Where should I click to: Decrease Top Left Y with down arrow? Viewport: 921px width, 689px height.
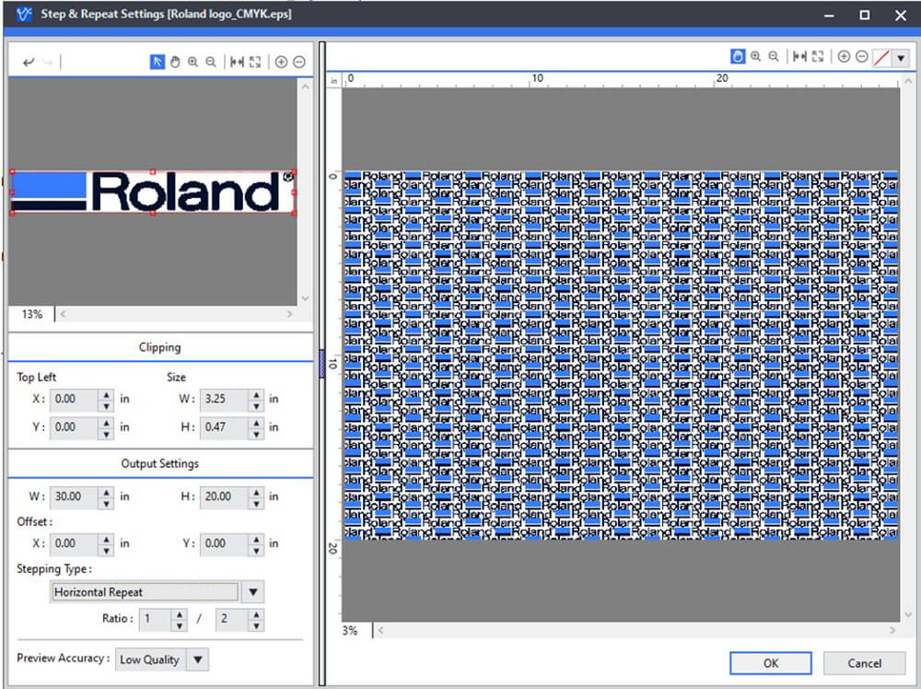click(x=106, y=434)
